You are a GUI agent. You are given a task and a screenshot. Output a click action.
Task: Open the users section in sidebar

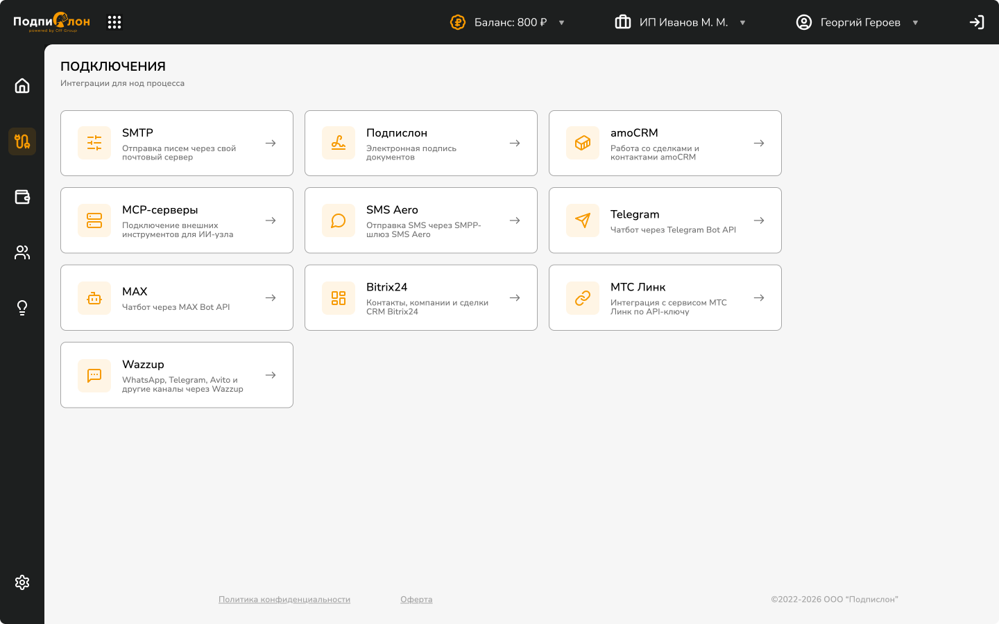pos(22,252)
